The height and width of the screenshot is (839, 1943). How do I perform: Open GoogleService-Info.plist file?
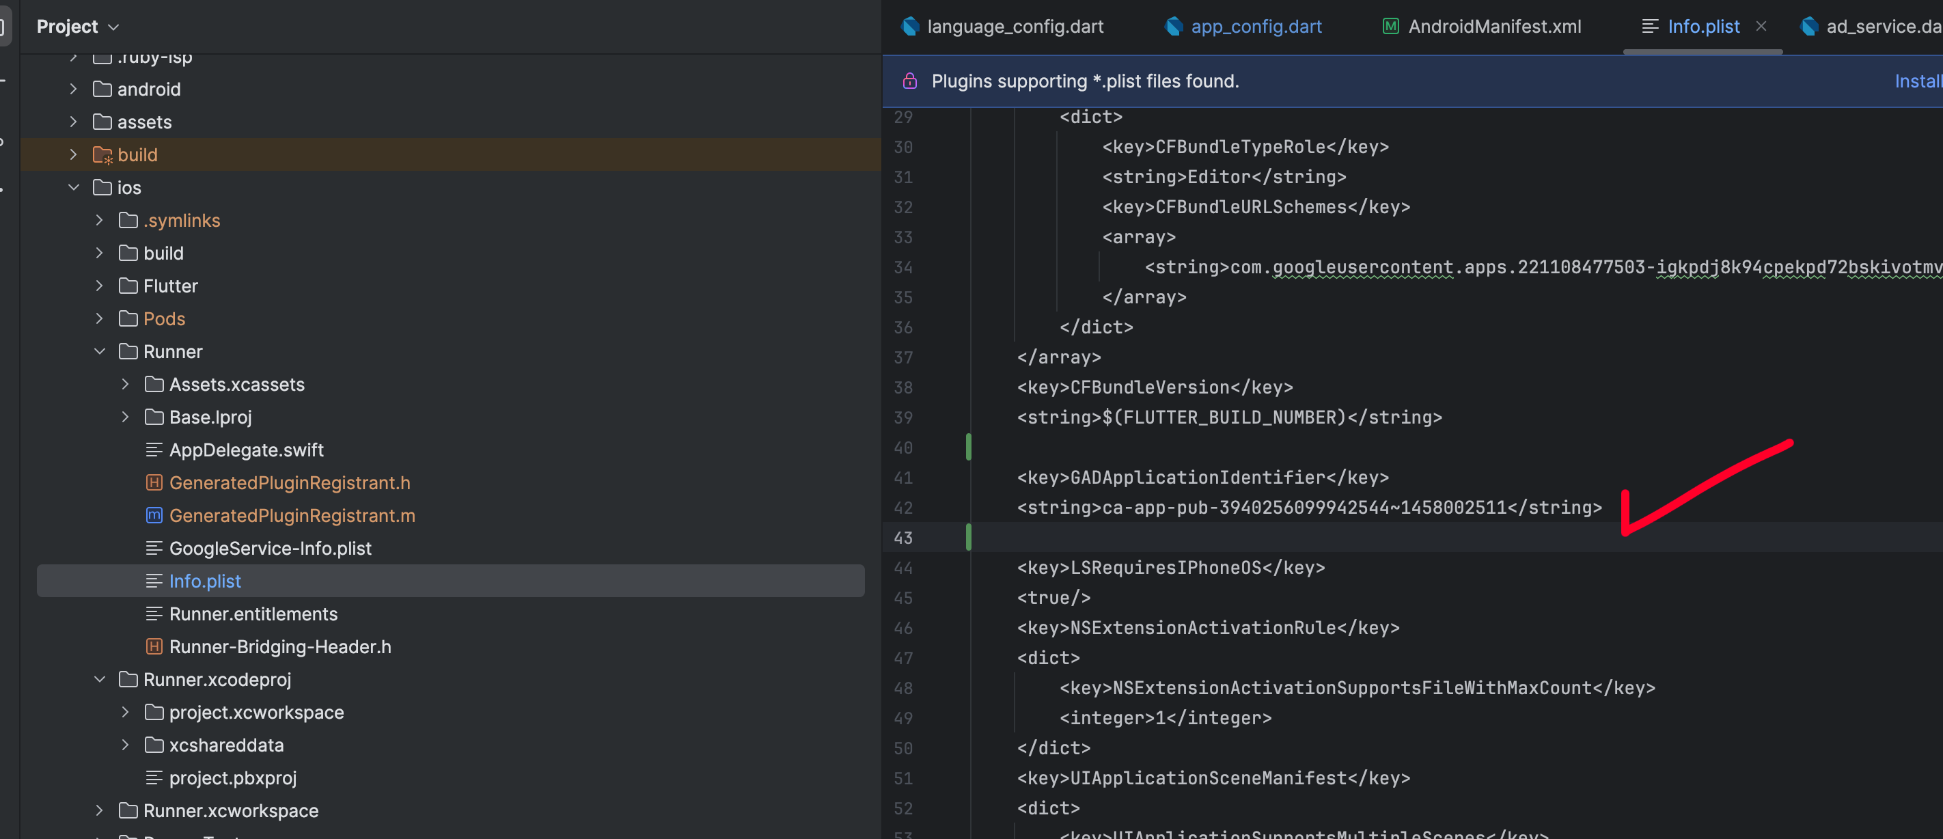coord(270,549)
